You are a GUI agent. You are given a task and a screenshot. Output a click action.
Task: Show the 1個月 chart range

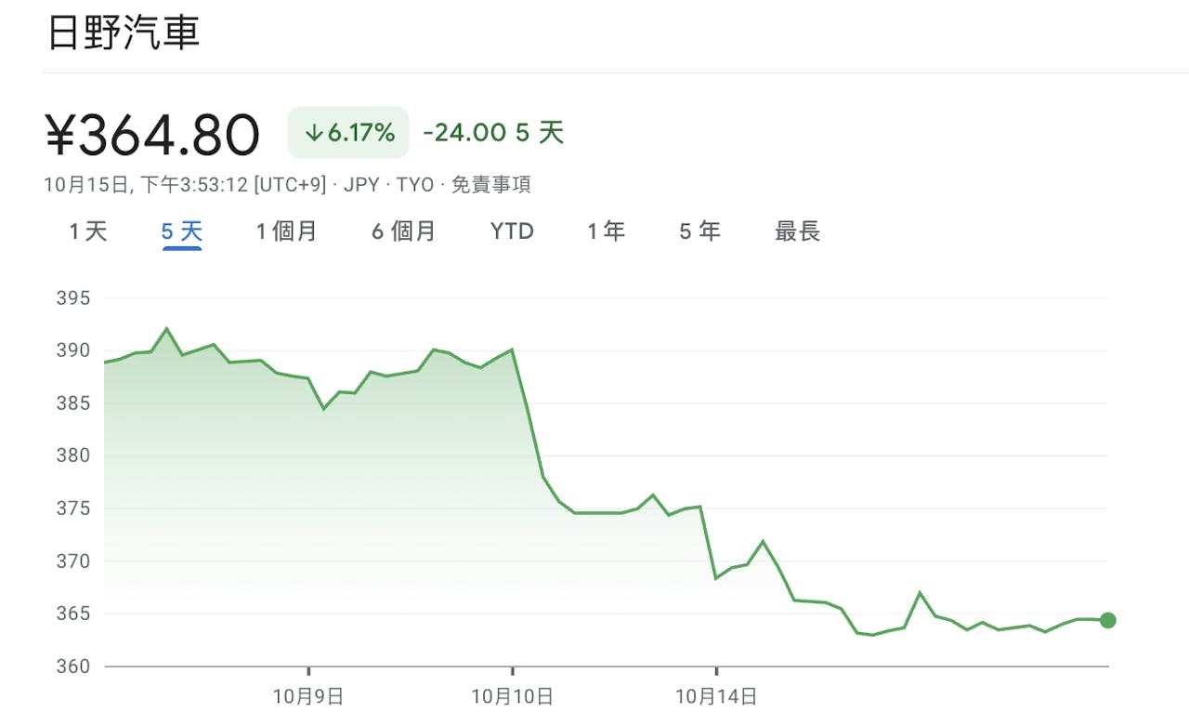click(x=287, y=231)
